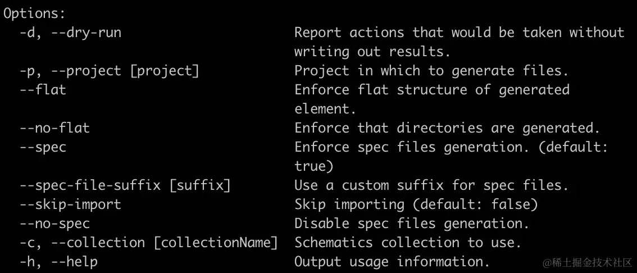The image size is (637, 273).
Task: Click the --spec-file-suffix [suffix] option
Action: (125, 186)
